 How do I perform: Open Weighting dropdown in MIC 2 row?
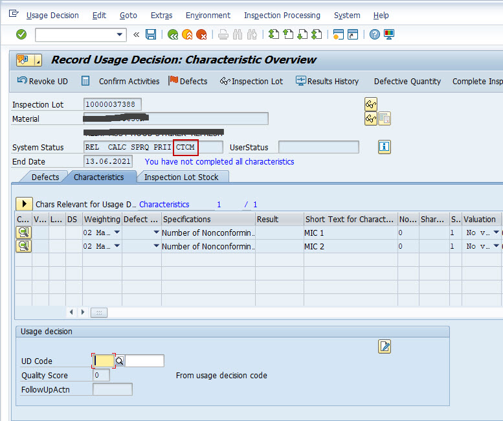(x=117, y=245)
